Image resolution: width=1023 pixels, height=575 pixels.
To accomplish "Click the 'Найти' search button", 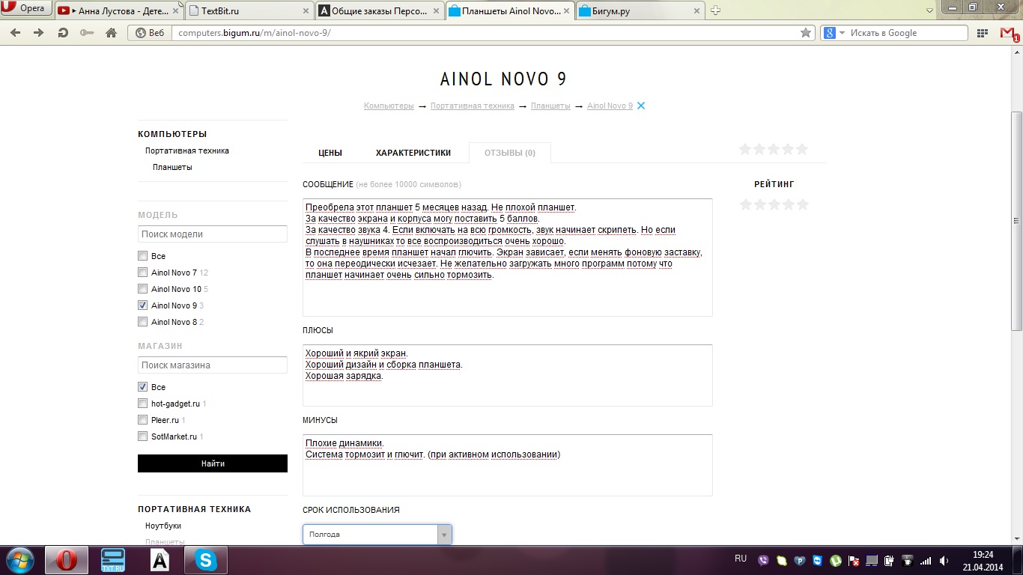I will click(x=213, y=463).
